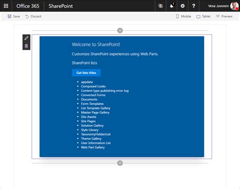Open the help question mark
240x189 pixels.
coord(193,6)
